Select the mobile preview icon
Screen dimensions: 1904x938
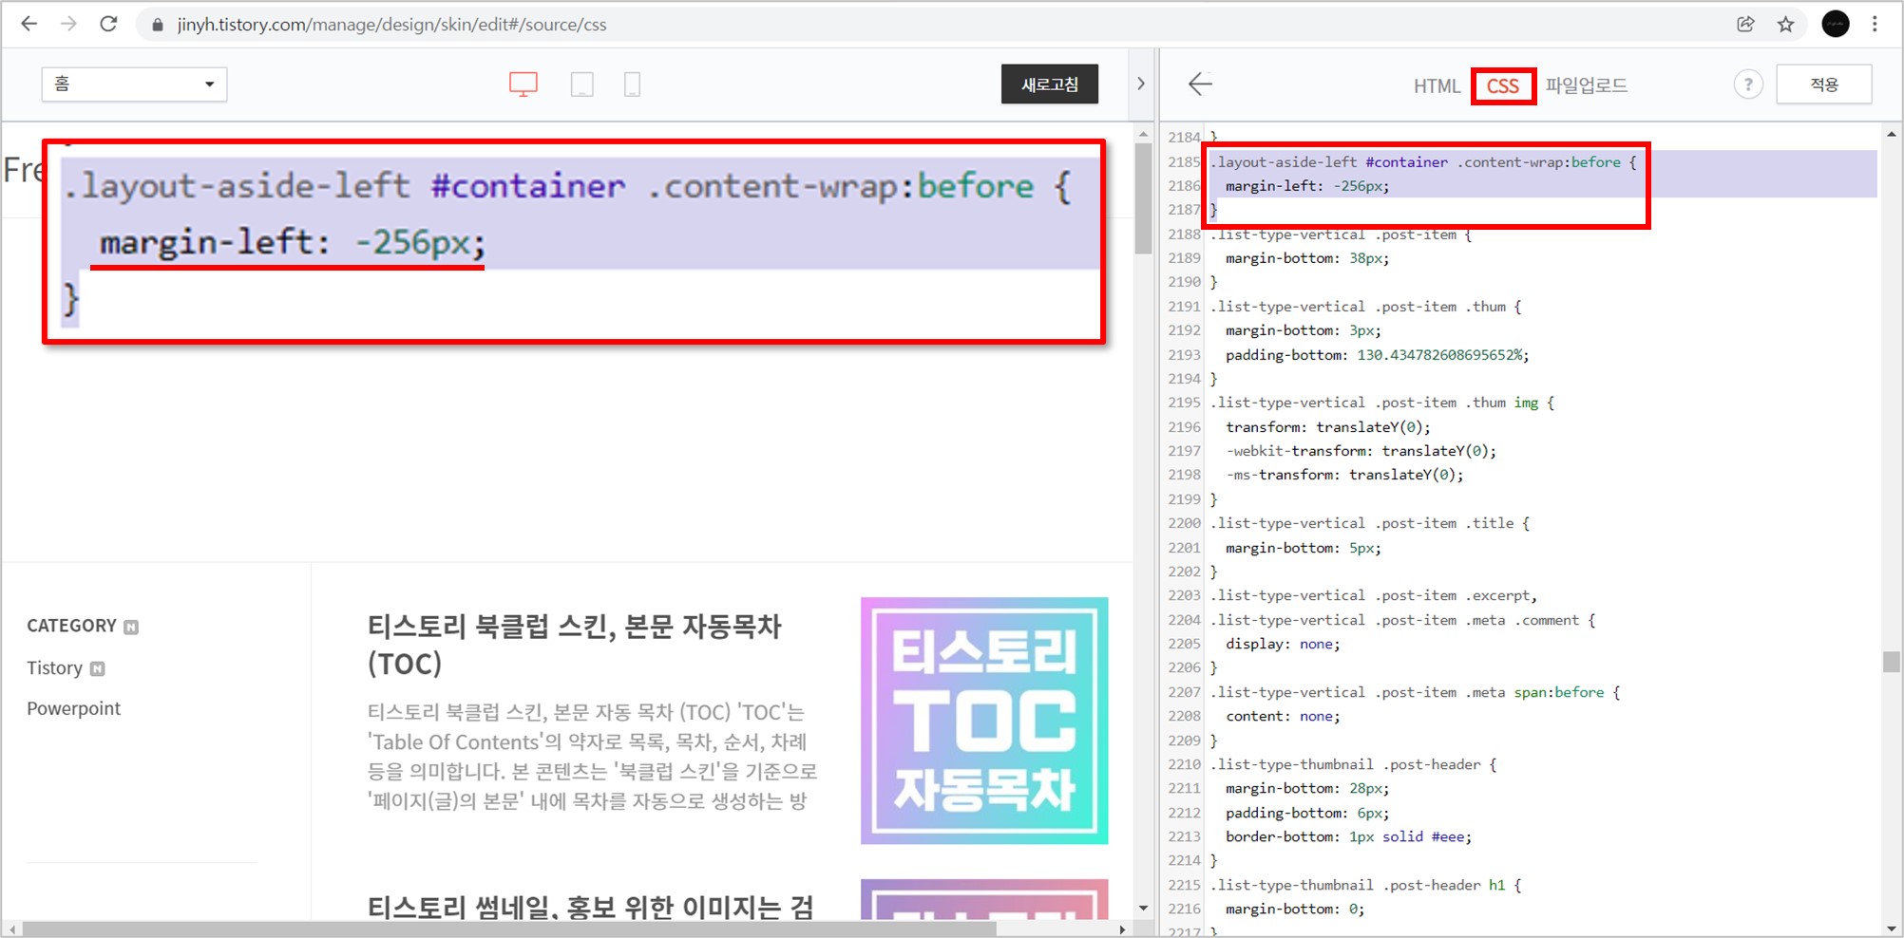632,84
